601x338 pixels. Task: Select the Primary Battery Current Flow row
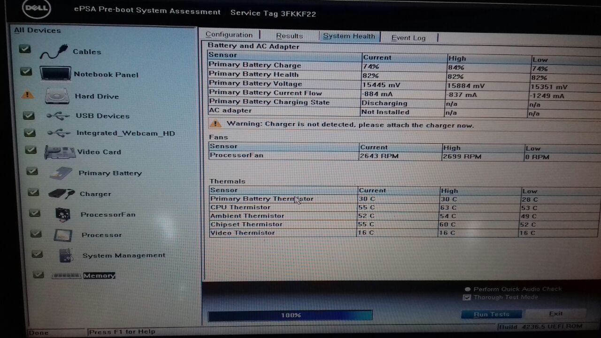coord(404,94)
